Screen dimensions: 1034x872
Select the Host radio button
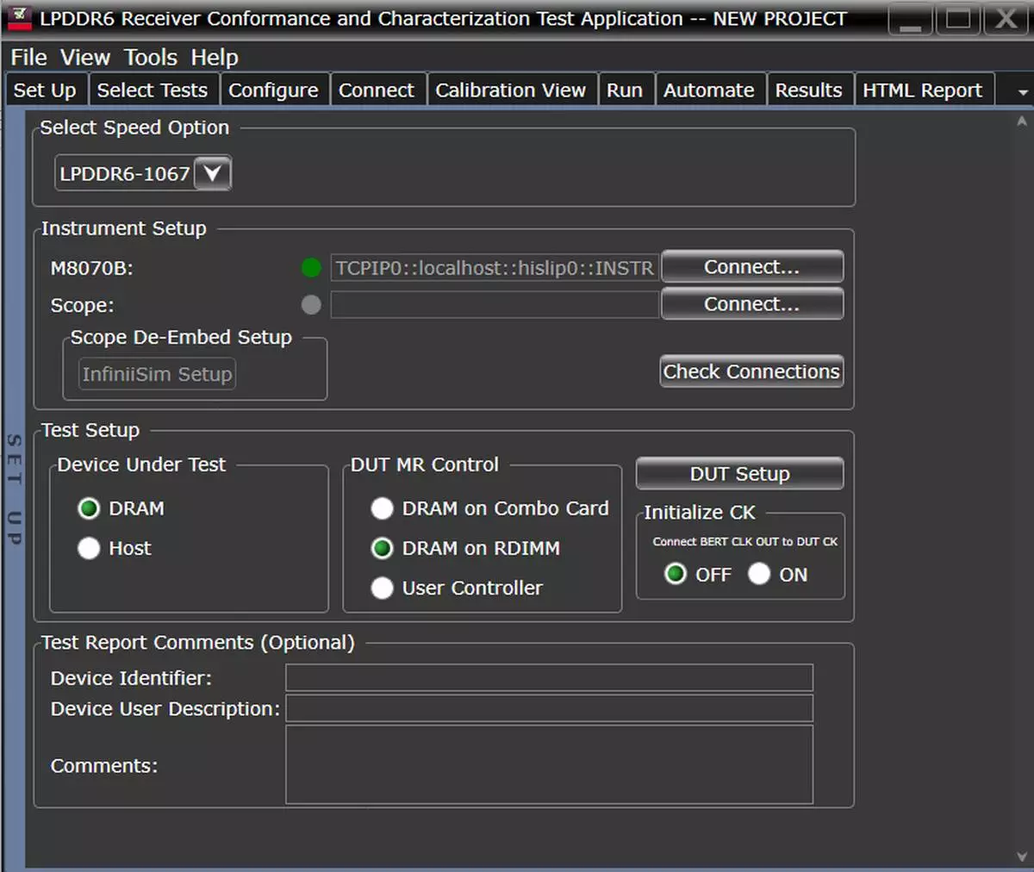point(90,548)
